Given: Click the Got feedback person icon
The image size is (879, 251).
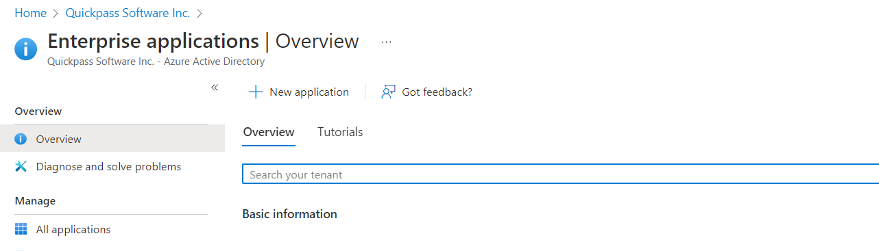Looking at the screenshot, I should click(389, 92).
